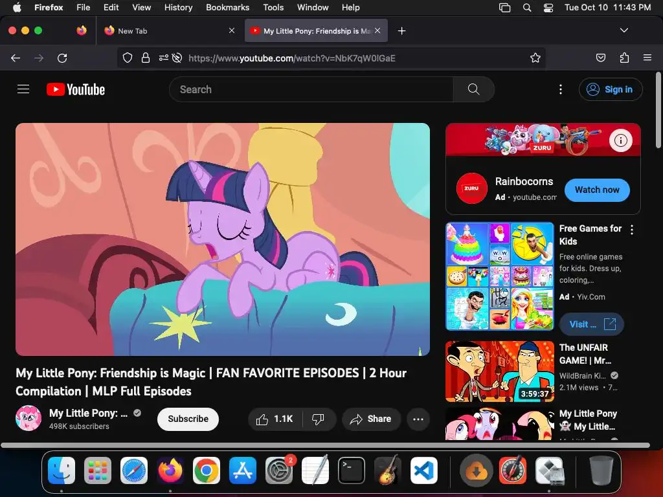The height and width of the screenshot is (497, 663).
Task: Launch Visual Studio Code from the Dock
Action: click(423, 470)
